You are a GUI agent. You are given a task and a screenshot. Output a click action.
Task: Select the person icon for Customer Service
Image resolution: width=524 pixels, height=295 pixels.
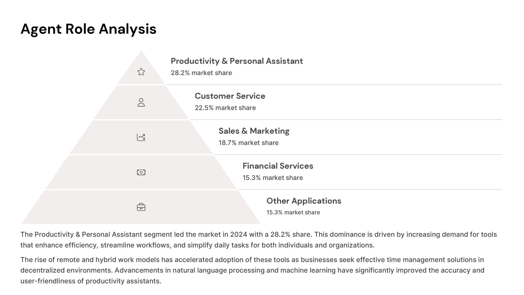pyautogui.click(x=141, y=102)
